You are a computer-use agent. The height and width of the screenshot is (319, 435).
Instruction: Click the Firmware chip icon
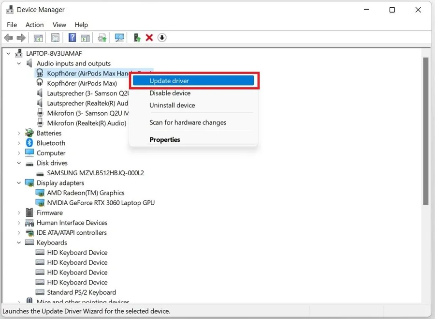click(x=29, y=213)
